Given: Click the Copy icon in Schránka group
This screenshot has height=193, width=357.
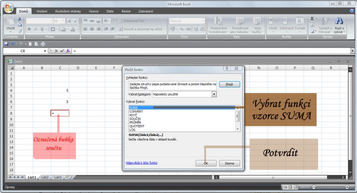Looking at the screenshot, I should click(x=20, y=25).
